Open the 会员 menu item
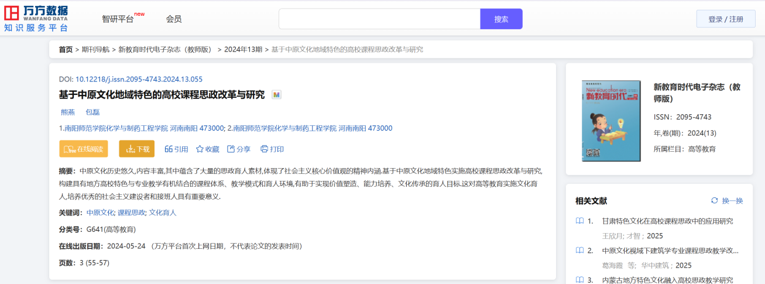 pos(174,19)
